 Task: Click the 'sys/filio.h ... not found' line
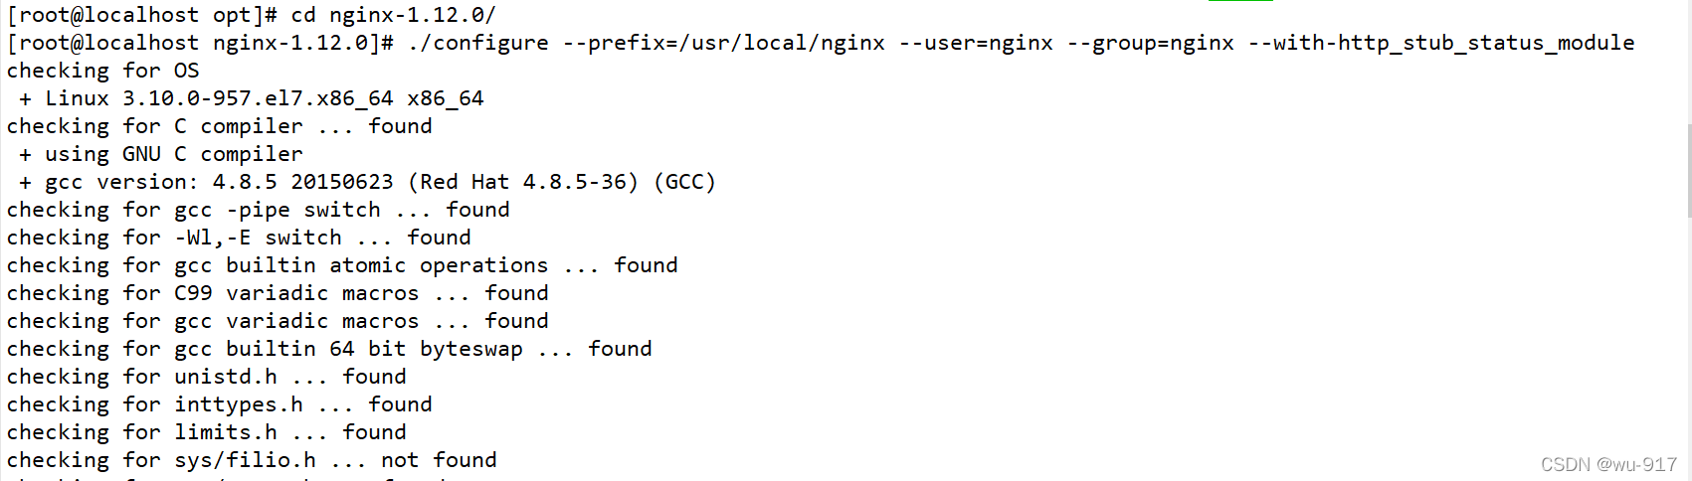(252, 460)
